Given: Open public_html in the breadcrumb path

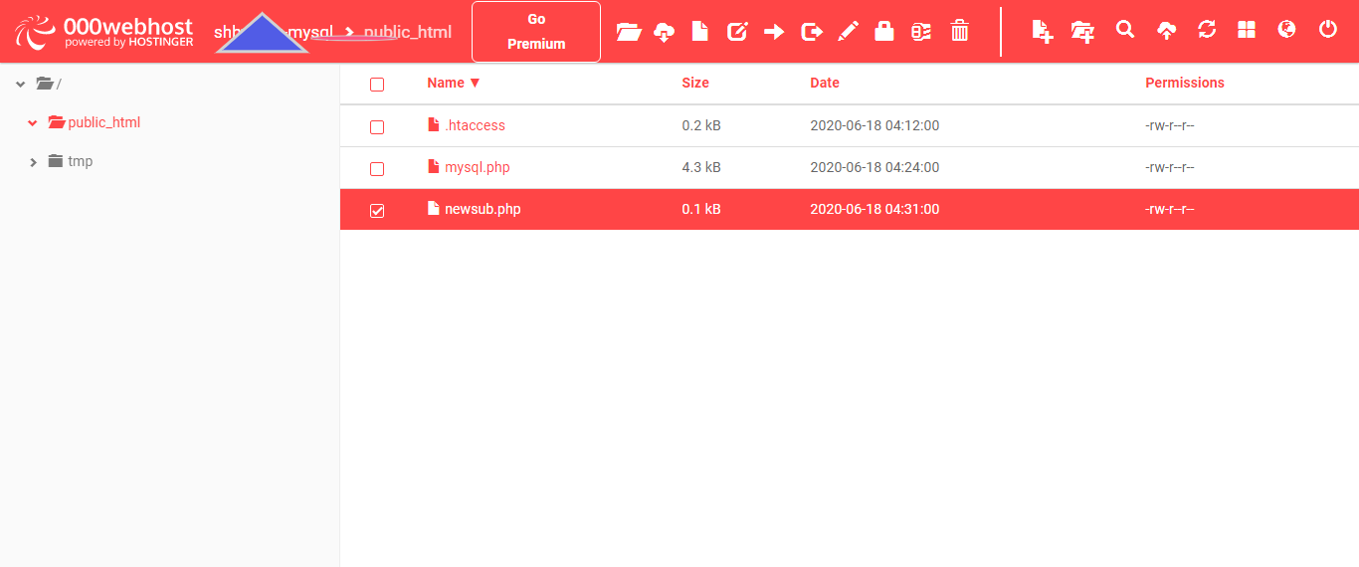Looking at the screenshot, I should (x=408, y=32).
